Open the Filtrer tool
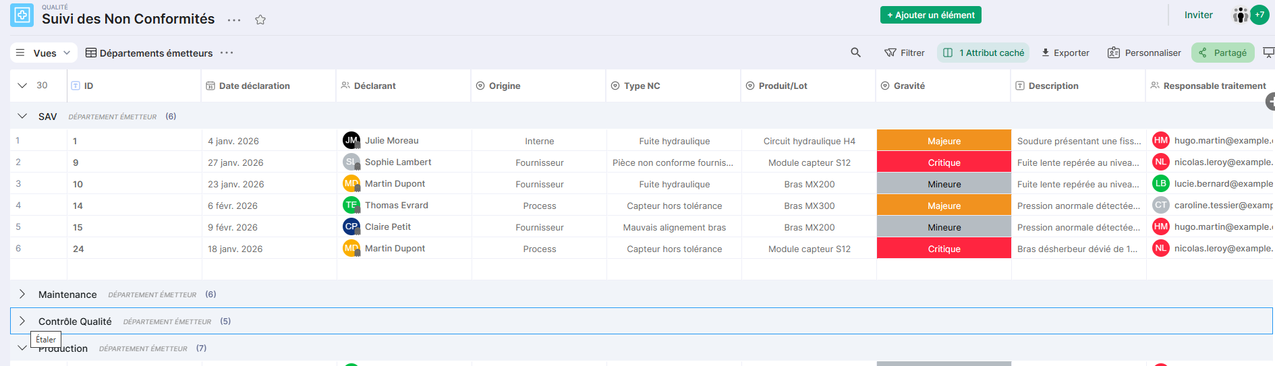 point(905,53)
